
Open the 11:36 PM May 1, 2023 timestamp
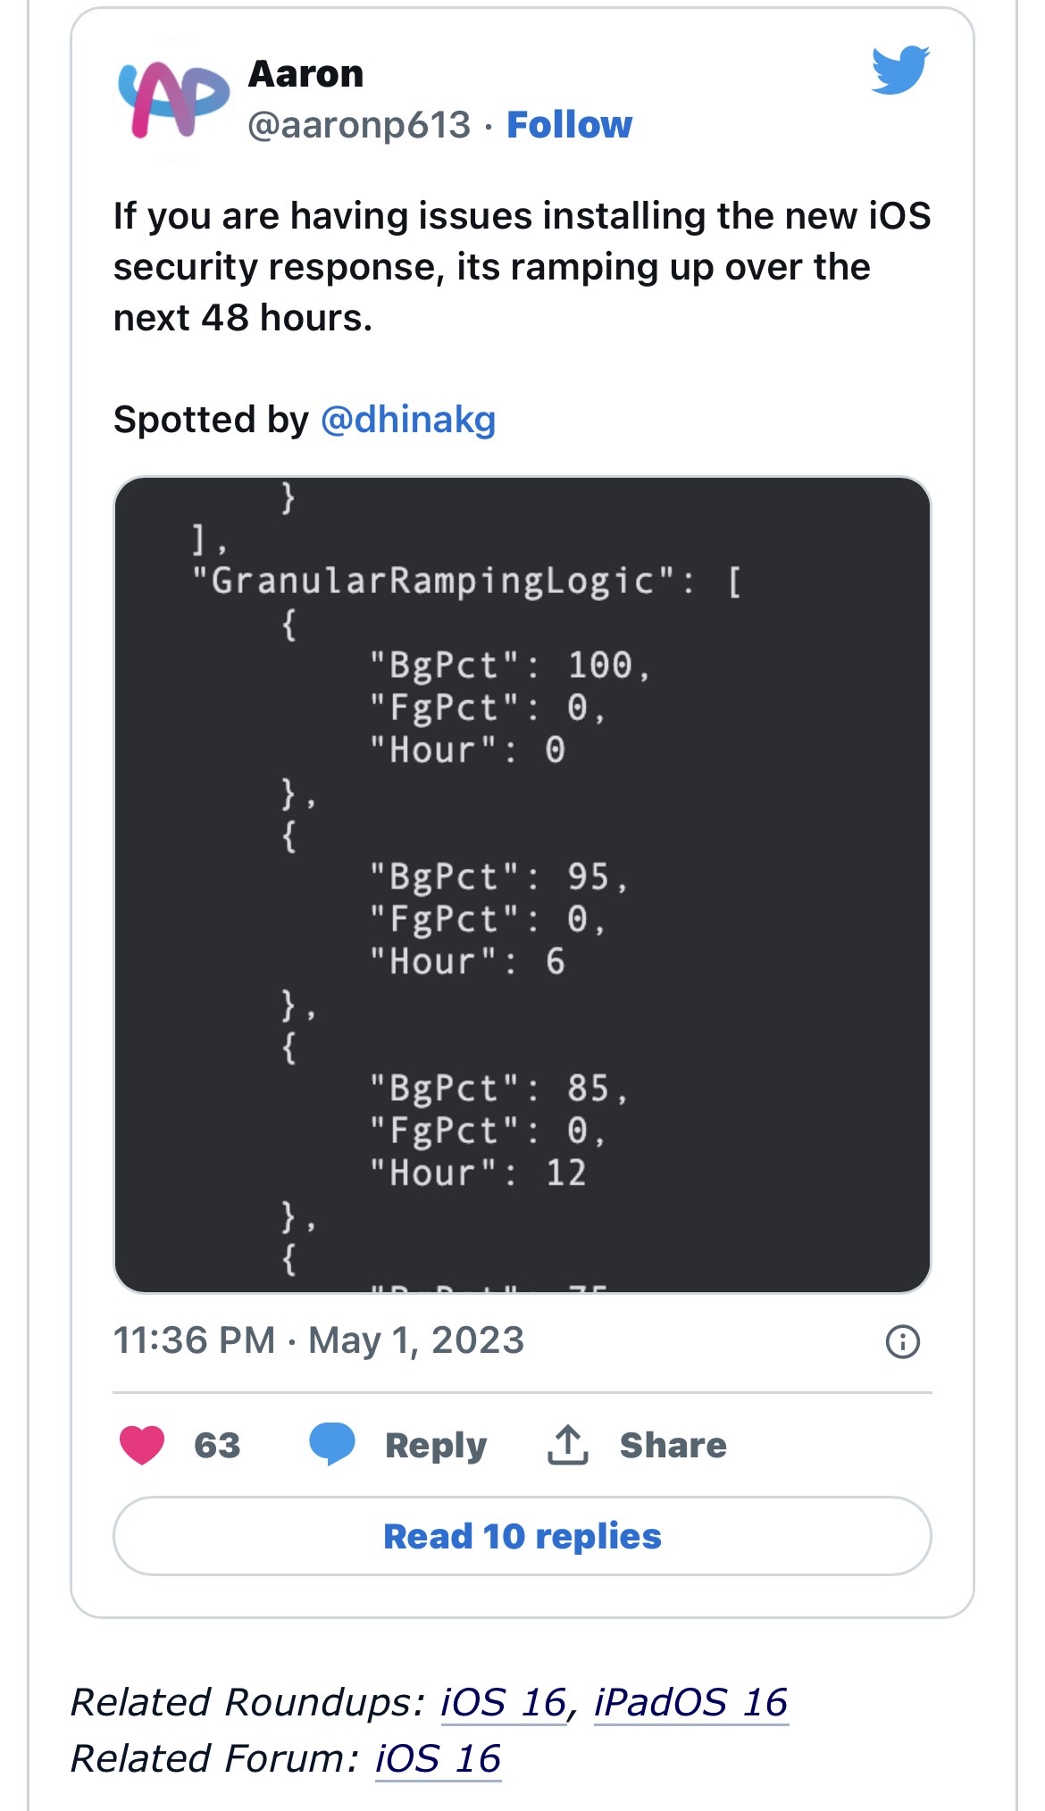pos(319,1340)
